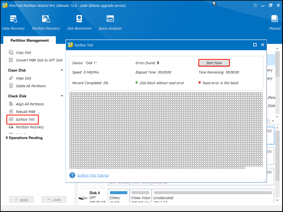Click the "Device: Disk 1" text
The width and height of the screenshot is (283, 212).
[x=85, y=63]
